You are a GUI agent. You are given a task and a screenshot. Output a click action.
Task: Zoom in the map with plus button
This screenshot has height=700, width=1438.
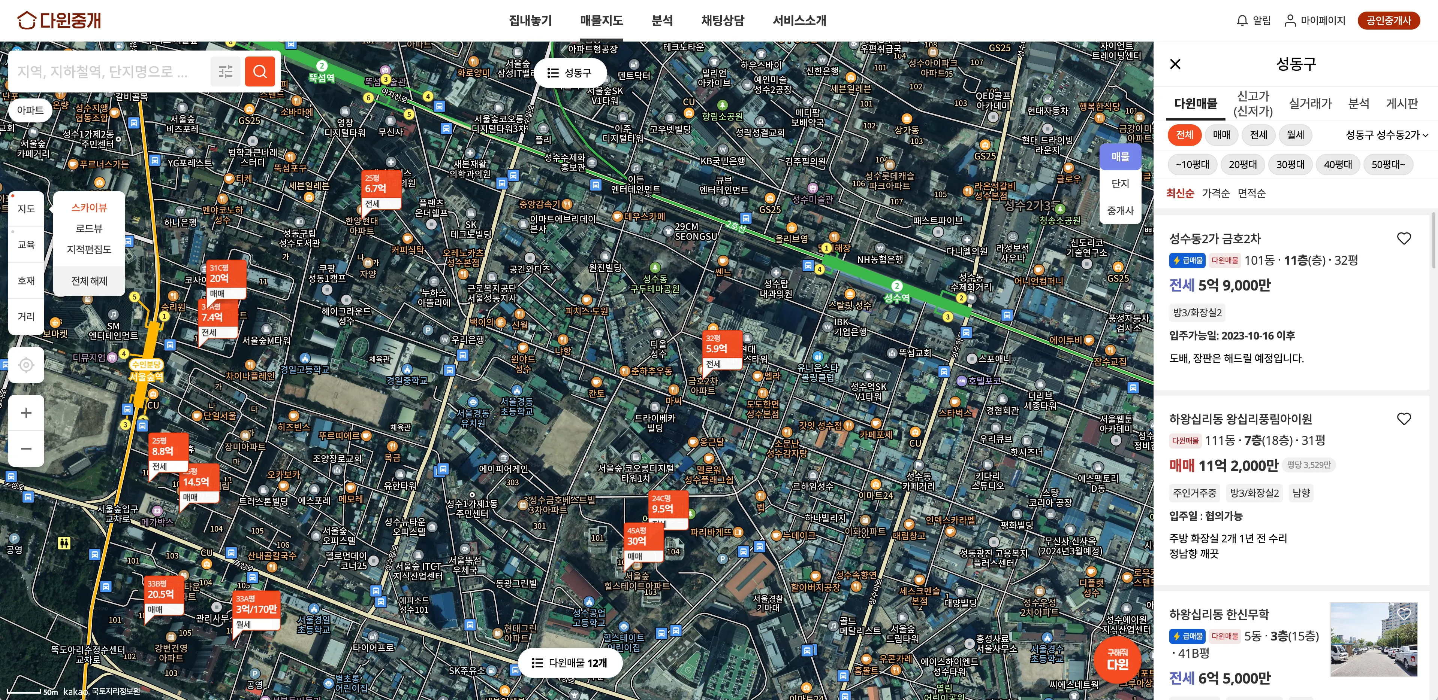point(26,413)
